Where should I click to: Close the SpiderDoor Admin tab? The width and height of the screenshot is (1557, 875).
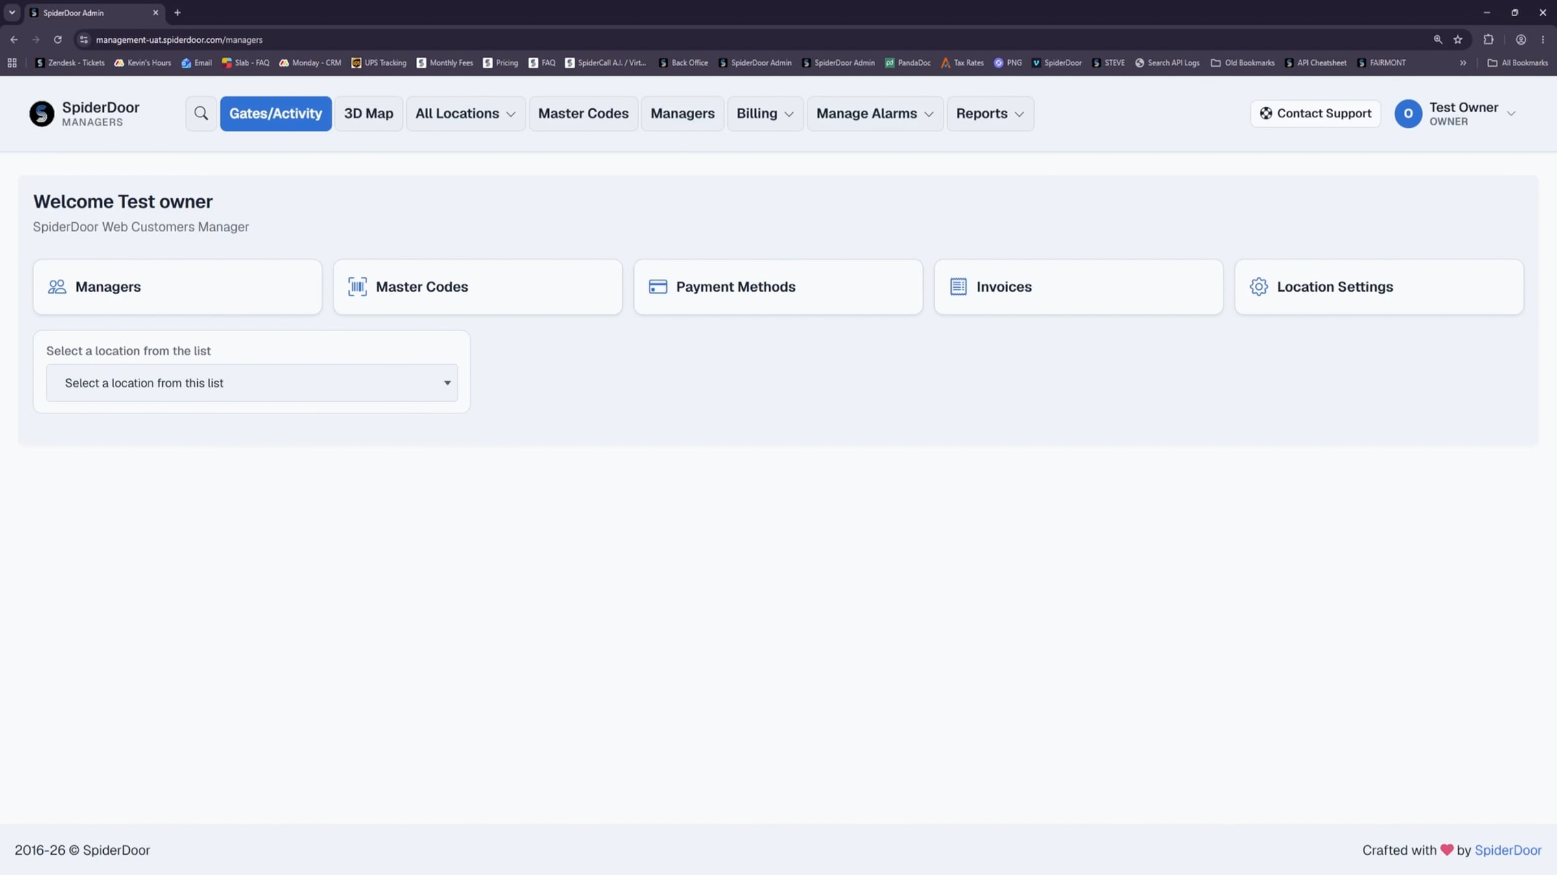point(155,13)
